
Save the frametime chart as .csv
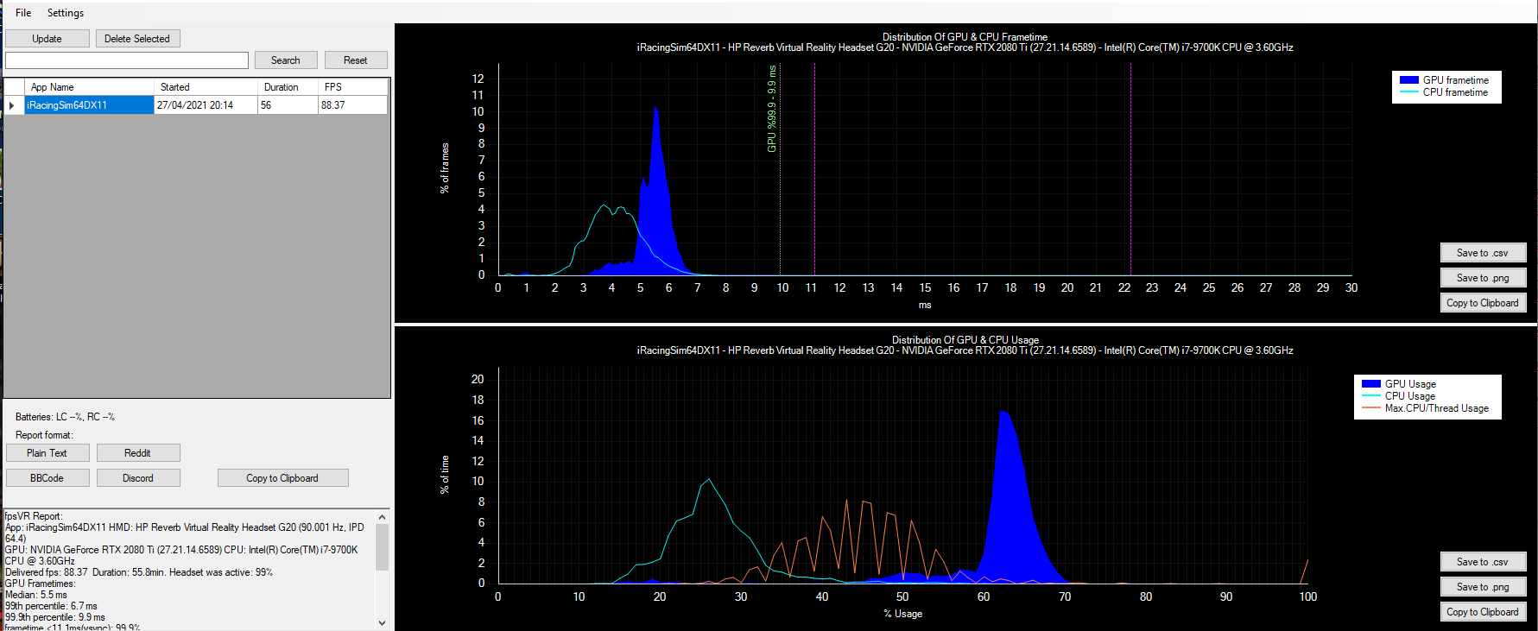point(1483,253)
